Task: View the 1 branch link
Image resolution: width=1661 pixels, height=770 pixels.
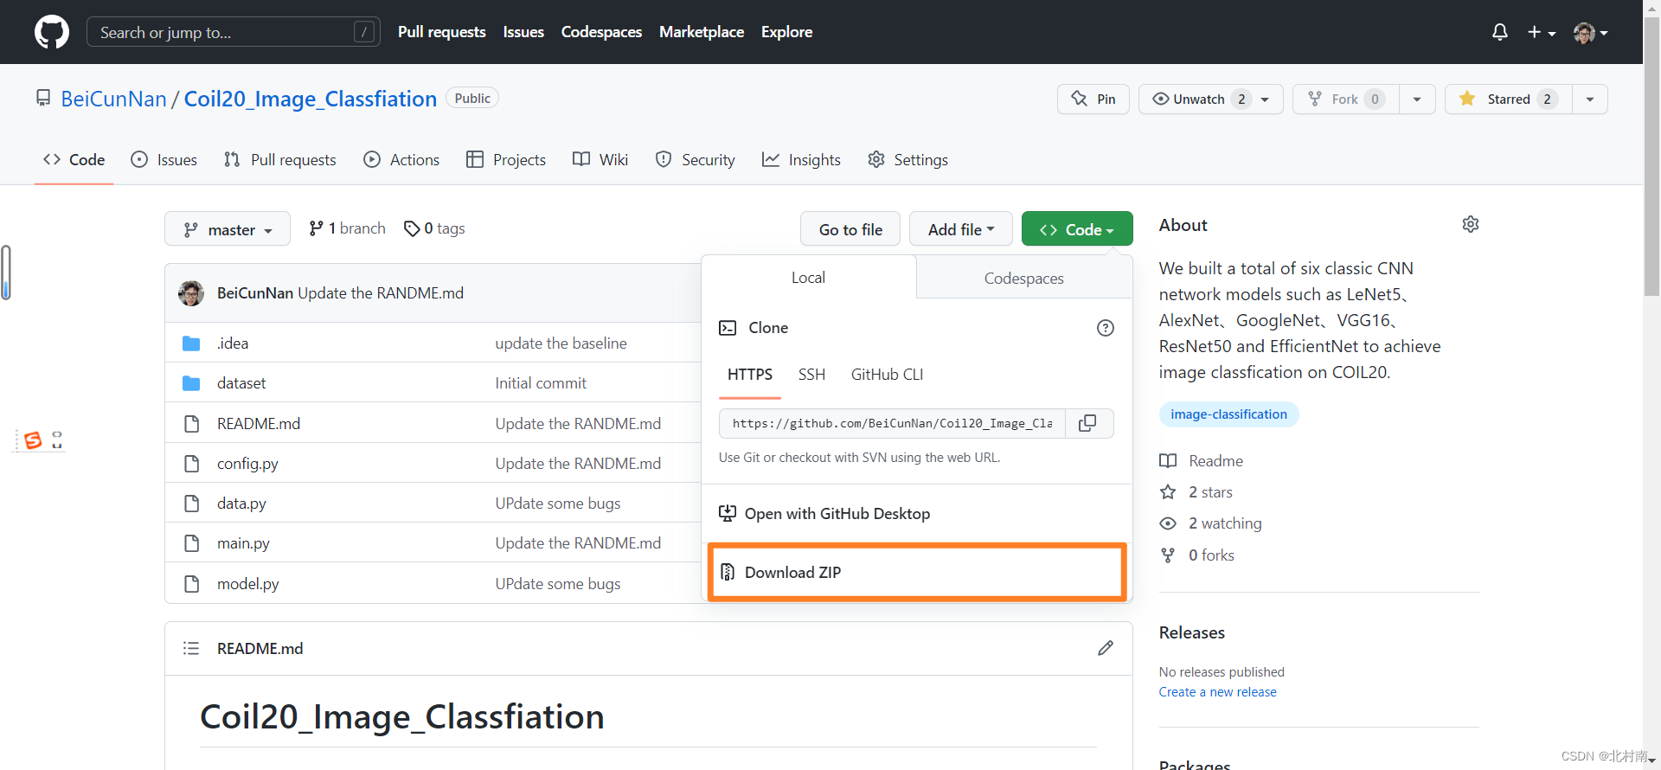Action: point(347,228)
